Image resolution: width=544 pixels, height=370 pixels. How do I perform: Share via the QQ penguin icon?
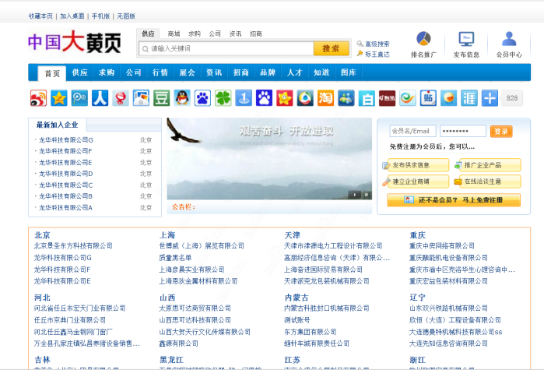coord(182,98)
